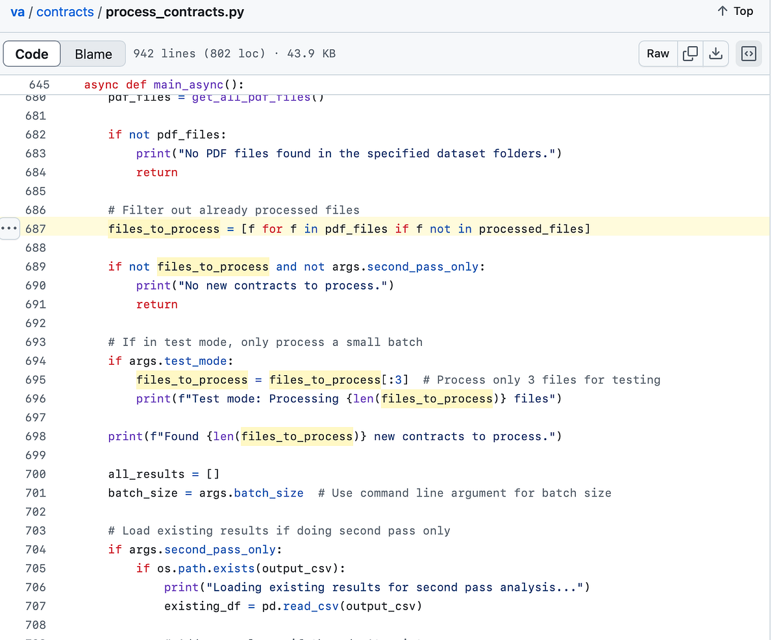Click the process_contracts.py file name
This screenshot has width=779, height=640.
tap(175, 12)
